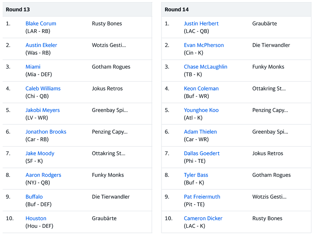
Task: Click Jonathon Brooks link
Action: pos(46,132)
